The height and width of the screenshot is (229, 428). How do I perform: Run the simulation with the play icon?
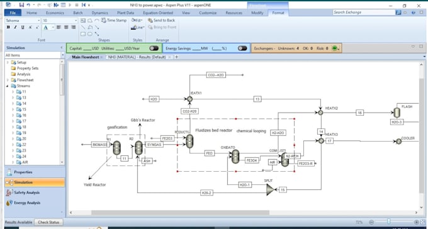(x=70, y=5)
